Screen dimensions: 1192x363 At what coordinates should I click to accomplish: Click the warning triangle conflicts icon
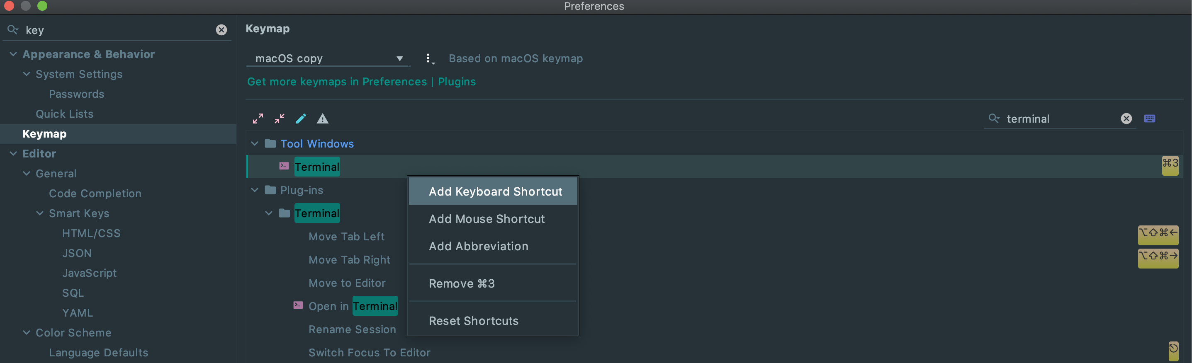[323, 119]
